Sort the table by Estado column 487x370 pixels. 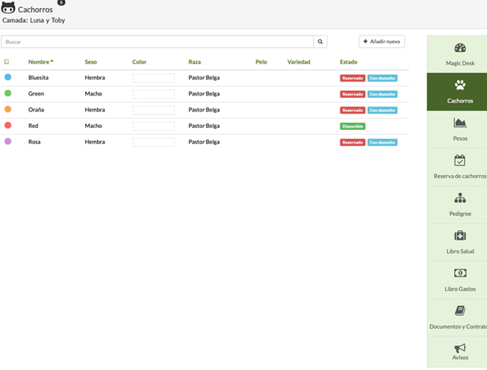[x=348, y=62]
